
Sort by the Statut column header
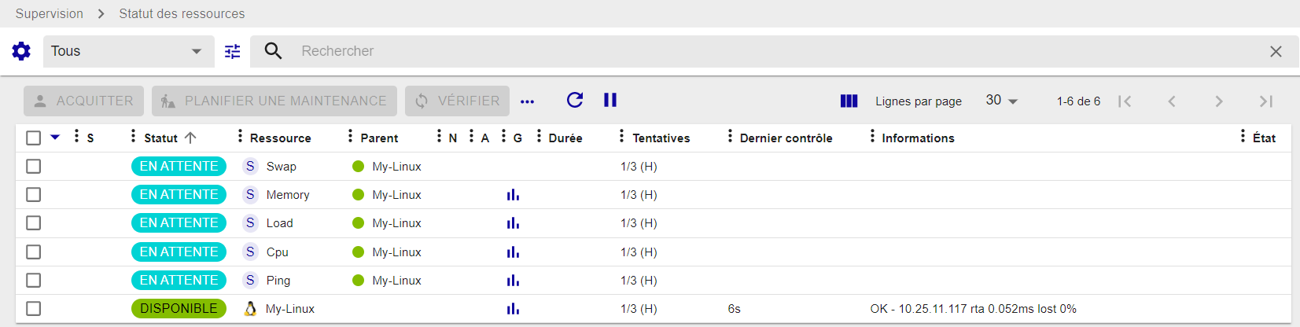click(x=160, y=138)
